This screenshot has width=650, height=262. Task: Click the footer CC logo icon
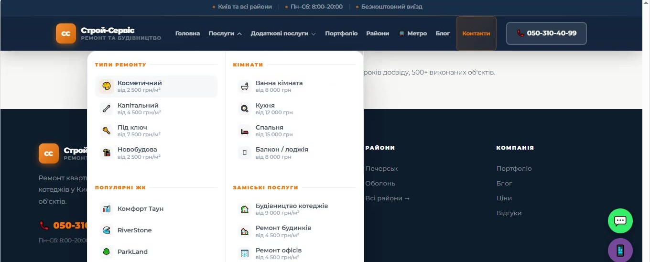pos(49,153)
